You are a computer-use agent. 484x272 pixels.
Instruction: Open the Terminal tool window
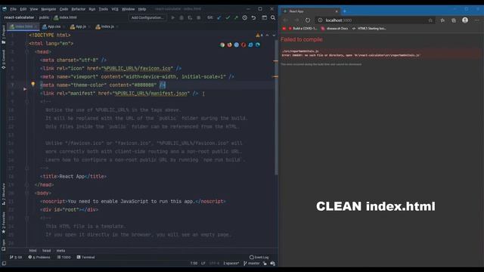click(x=85, y=257)
